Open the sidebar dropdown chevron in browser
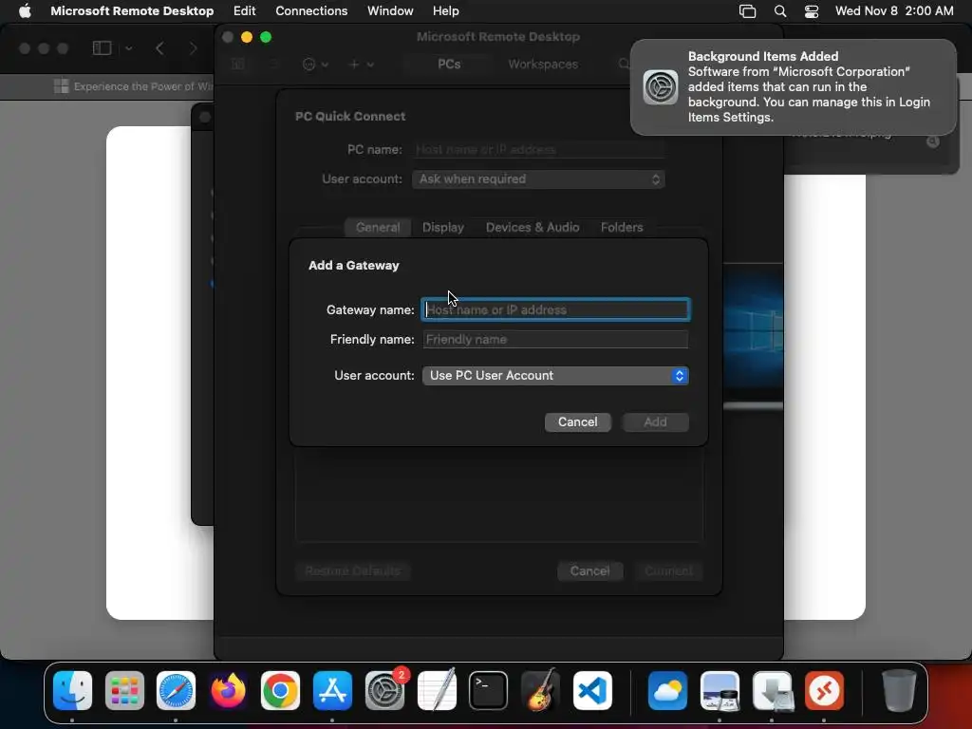Screen dimensions: 972x729 (x=128, y=48)
